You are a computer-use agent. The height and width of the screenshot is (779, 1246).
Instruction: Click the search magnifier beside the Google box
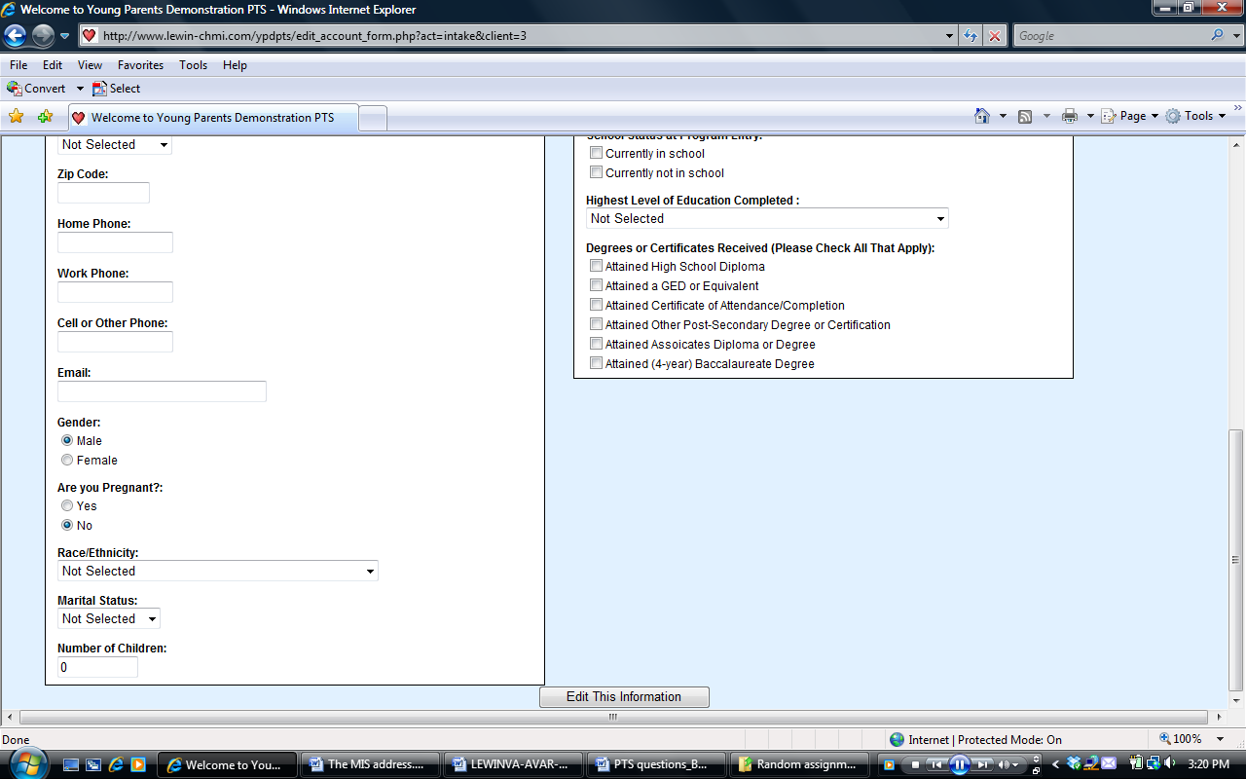coord(1218,36)
